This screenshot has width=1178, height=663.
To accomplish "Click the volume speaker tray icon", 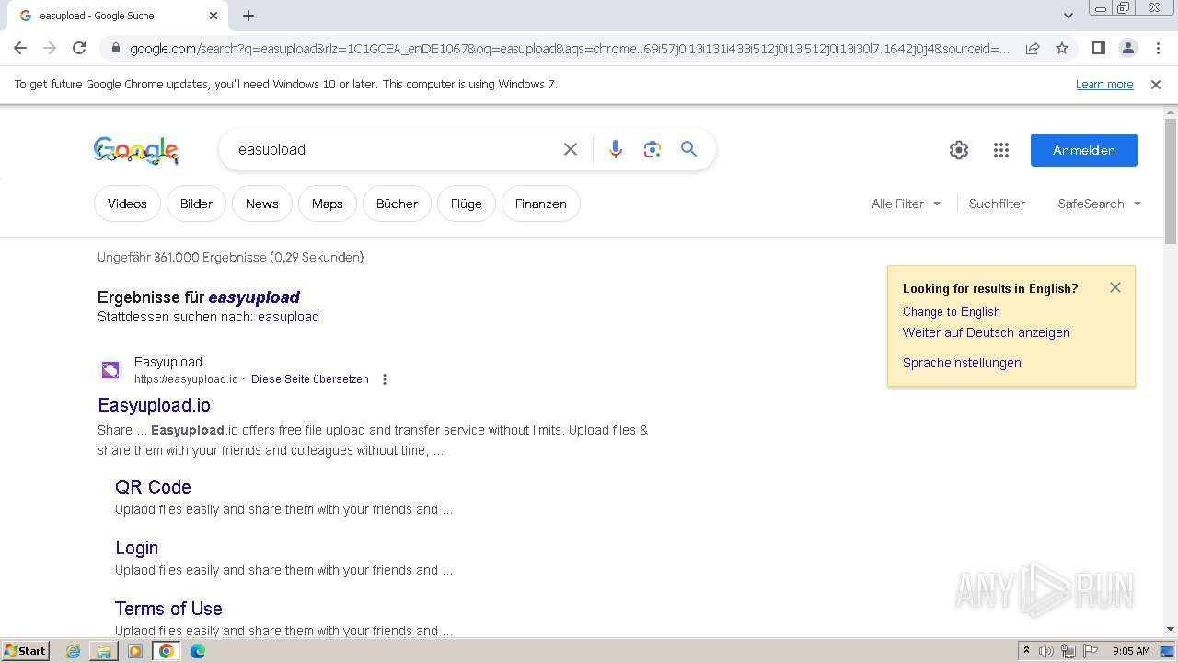I will pyautogui.click(x=1046, y=651).
